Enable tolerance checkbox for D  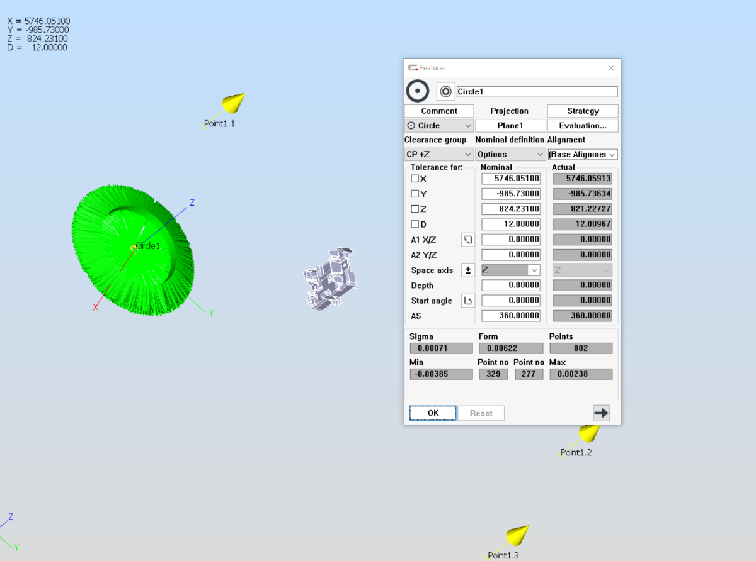point(415,224)
